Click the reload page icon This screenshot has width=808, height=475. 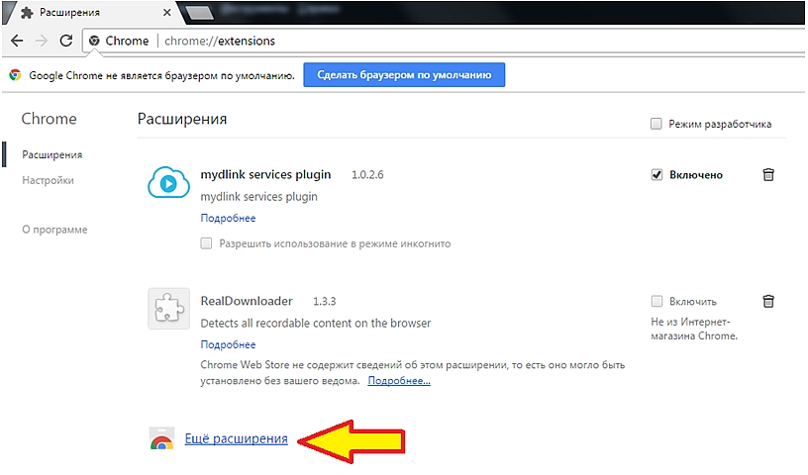pyautogui.click(x=66, y=41)
